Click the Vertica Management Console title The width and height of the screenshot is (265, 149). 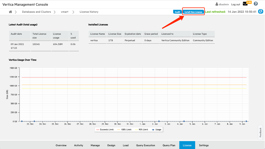(25, 5)
